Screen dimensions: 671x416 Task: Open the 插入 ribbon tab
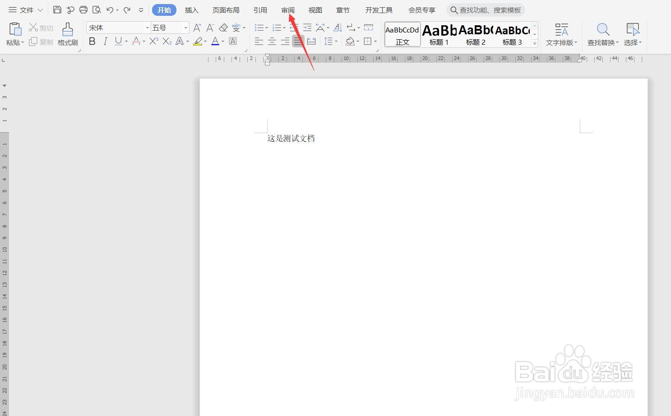click(192, 10)
